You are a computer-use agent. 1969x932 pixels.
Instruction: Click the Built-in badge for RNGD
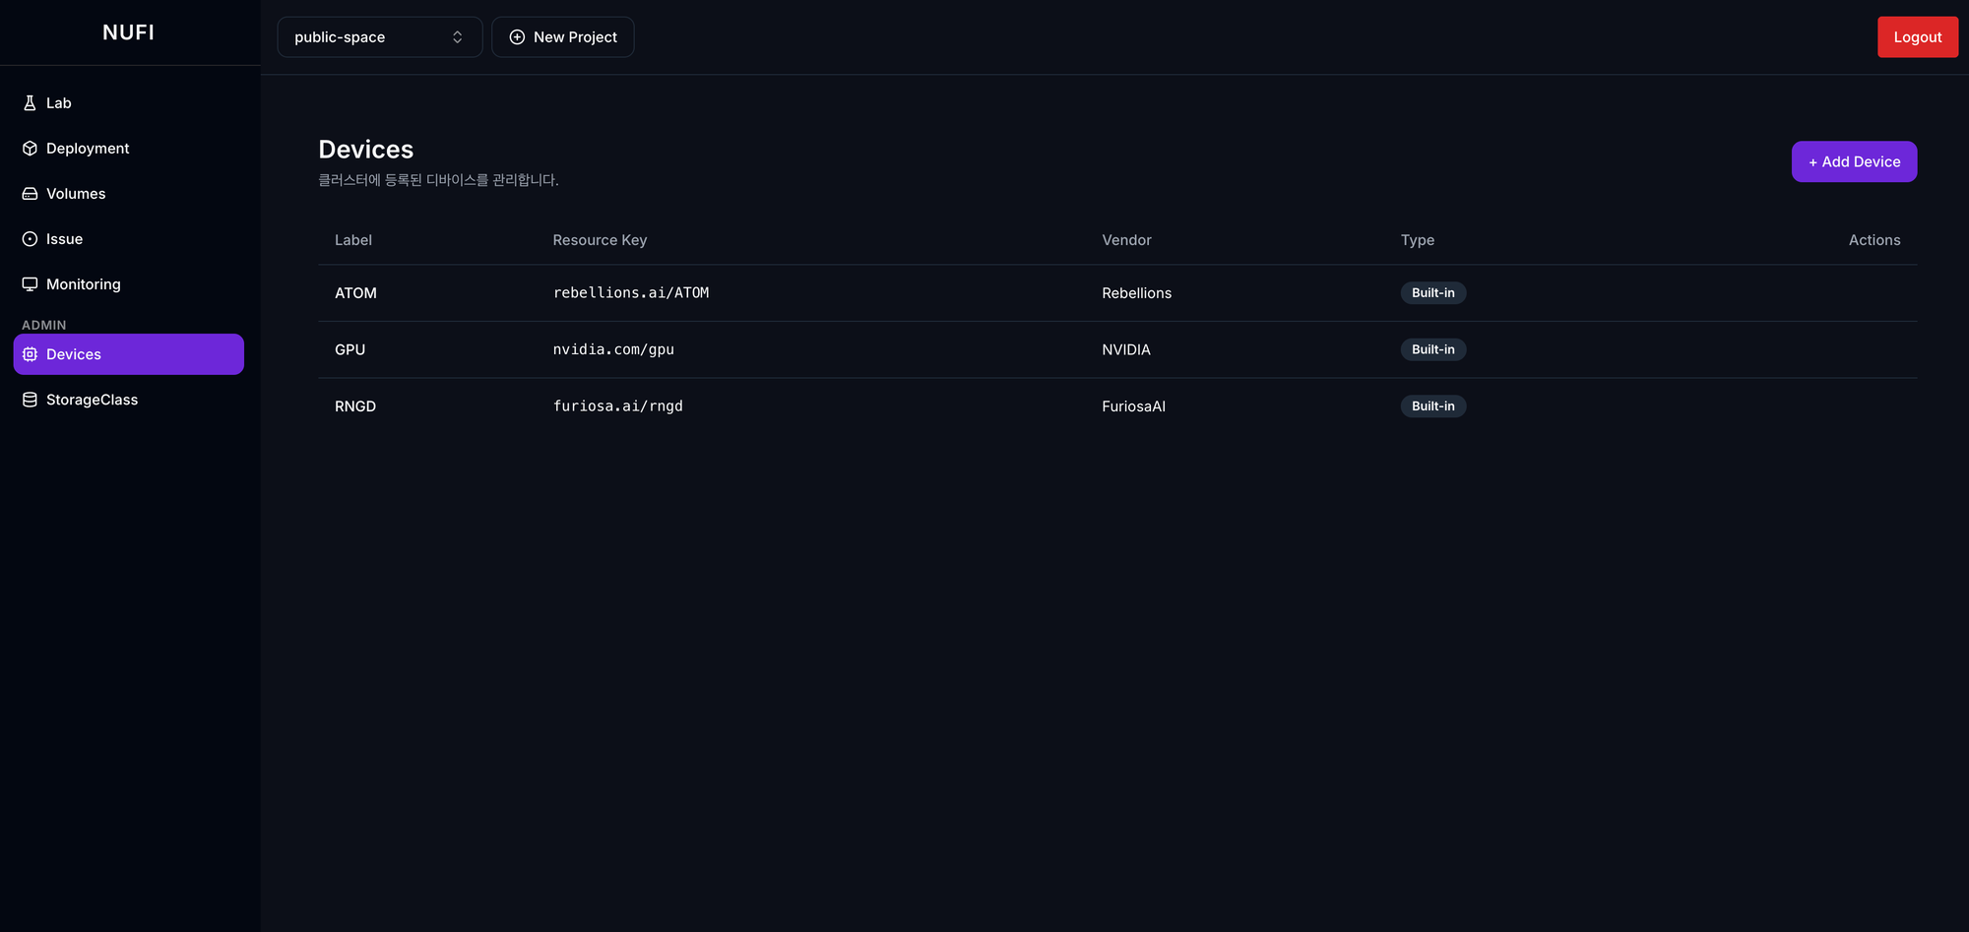1432,406
